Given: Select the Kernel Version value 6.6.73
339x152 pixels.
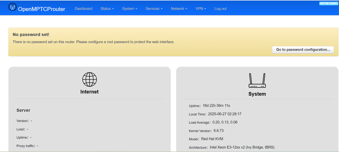Looking at the screenshot, I should click(219, 131).
